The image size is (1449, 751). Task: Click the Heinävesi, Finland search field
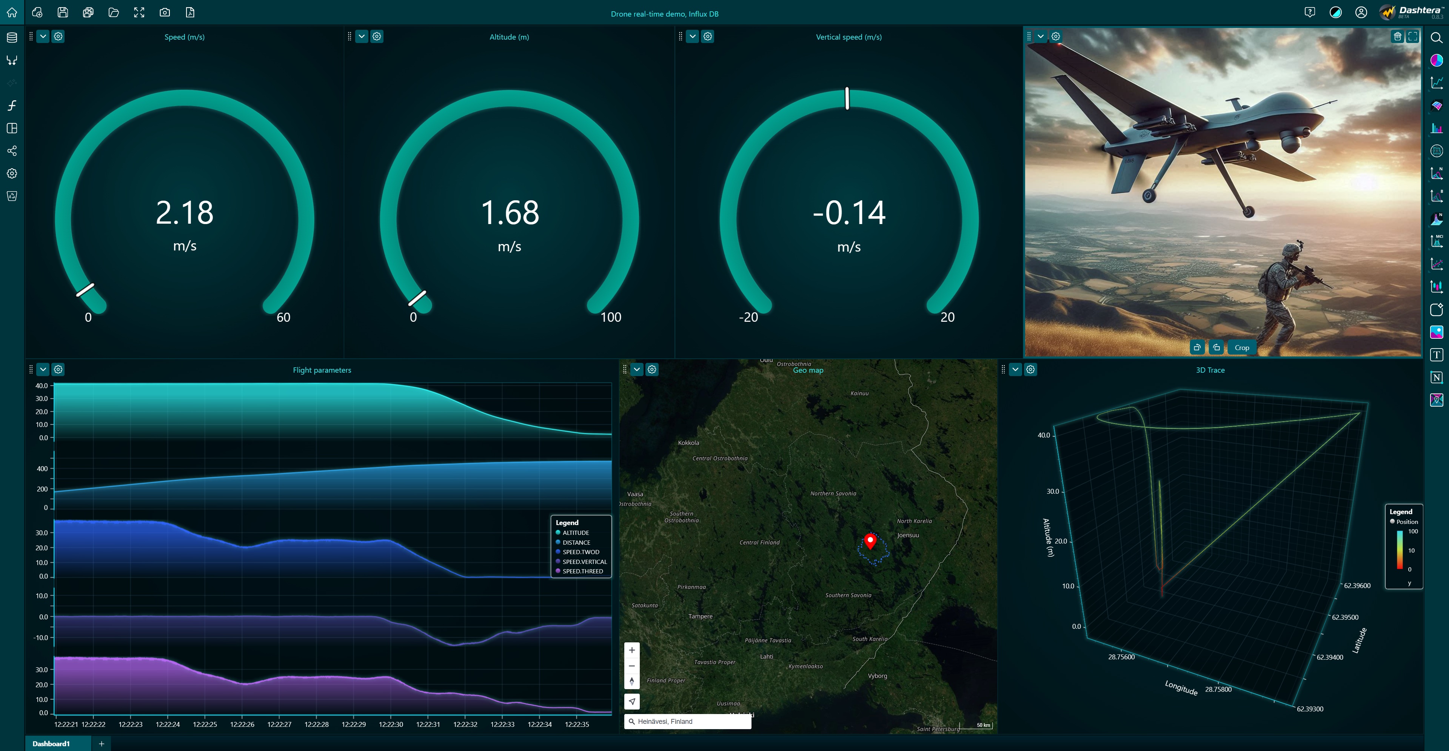point(688,721)
